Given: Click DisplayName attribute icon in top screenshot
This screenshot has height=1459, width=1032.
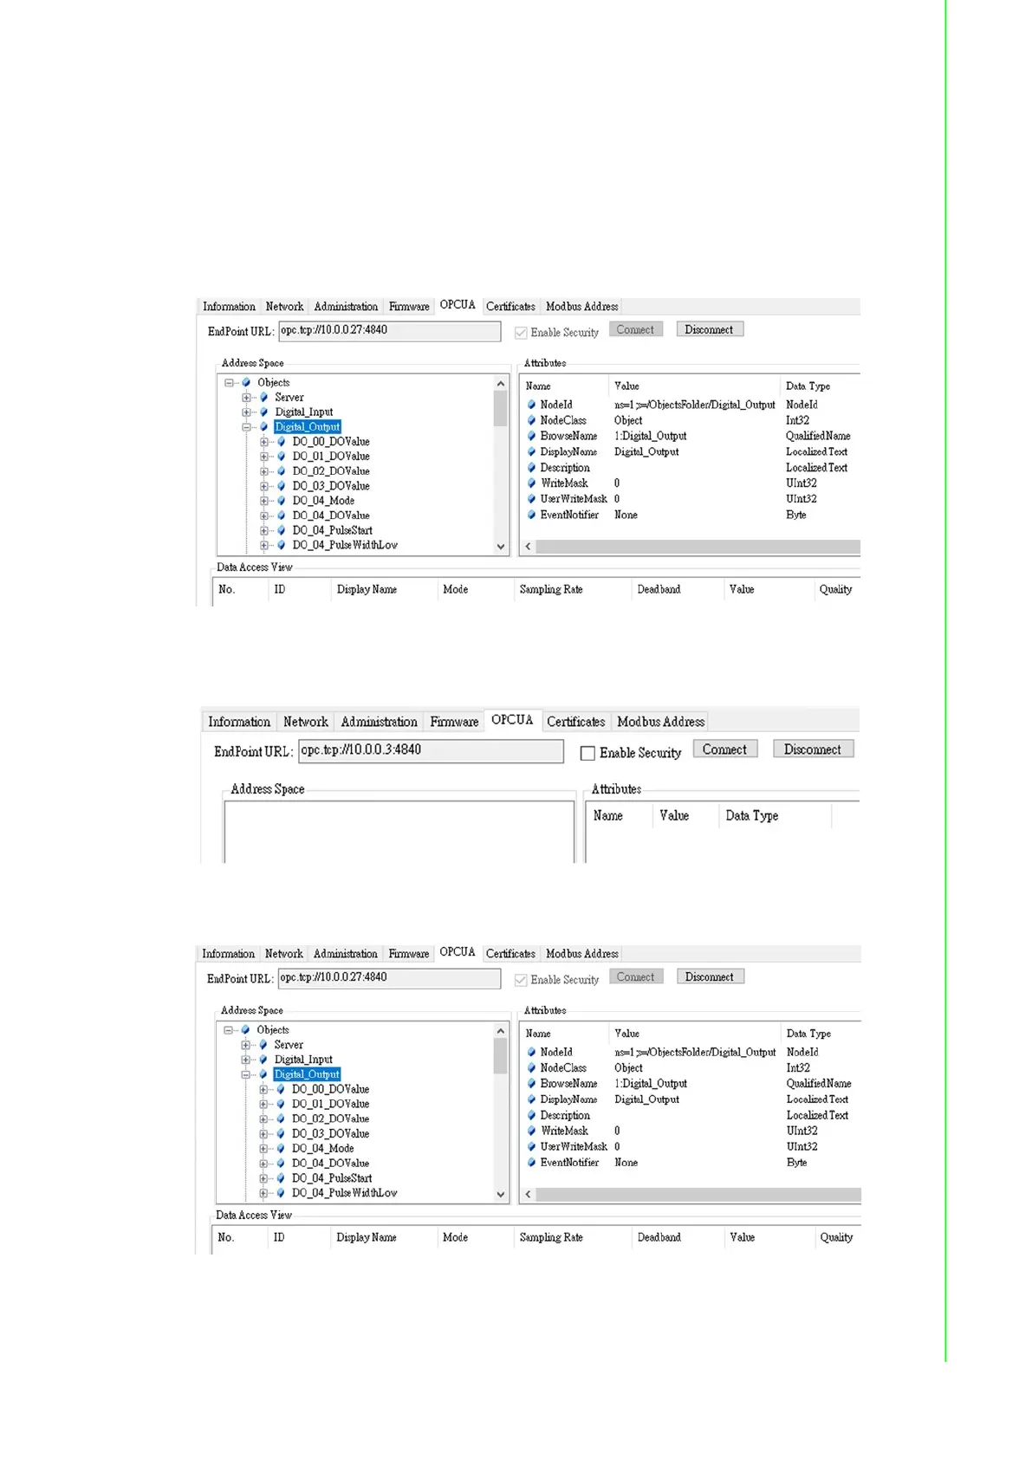Looking at the screenshot, I should [x=531, y=451].
